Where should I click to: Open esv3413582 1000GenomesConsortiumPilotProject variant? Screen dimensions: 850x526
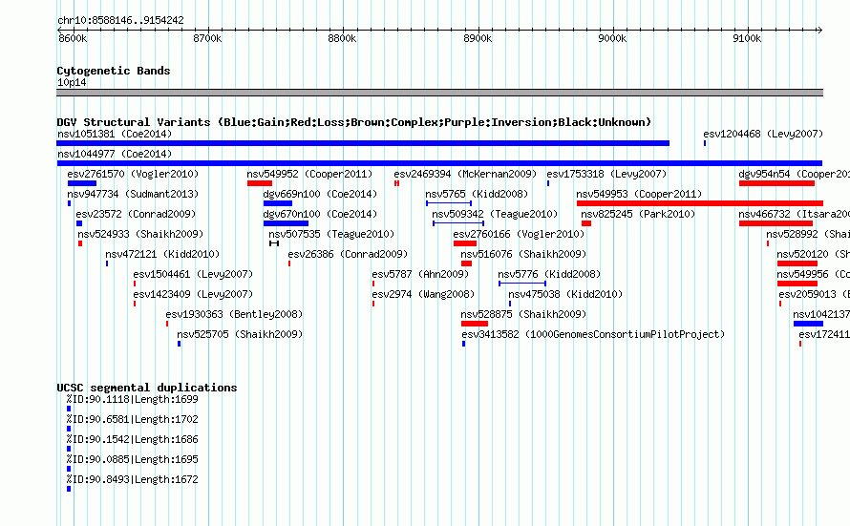click(593, 334)
